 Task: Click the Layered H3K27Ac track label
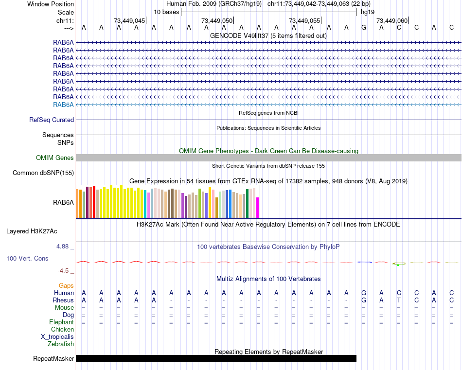tap(32, 231)
